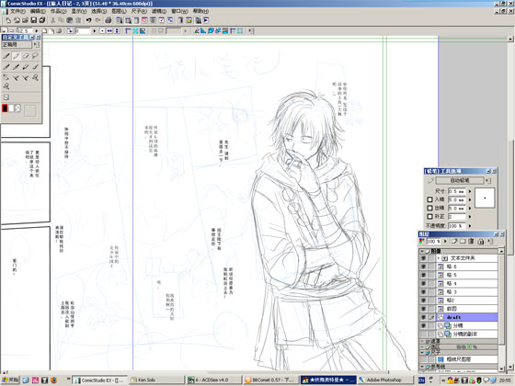Select the white color swatch
Viewport: 515px width, 386px height.
[11, 108]
